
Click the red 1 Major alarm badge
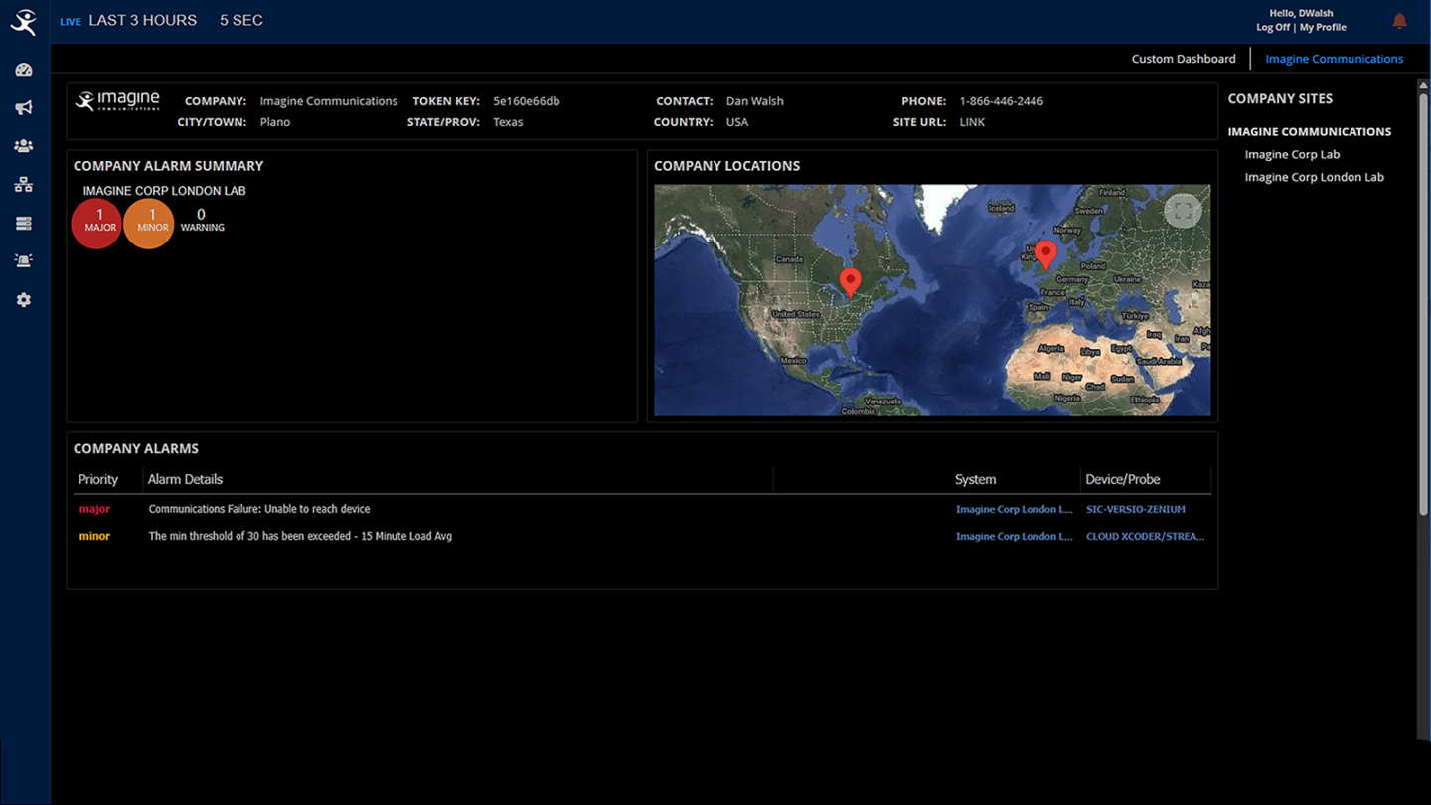[97, 223]
